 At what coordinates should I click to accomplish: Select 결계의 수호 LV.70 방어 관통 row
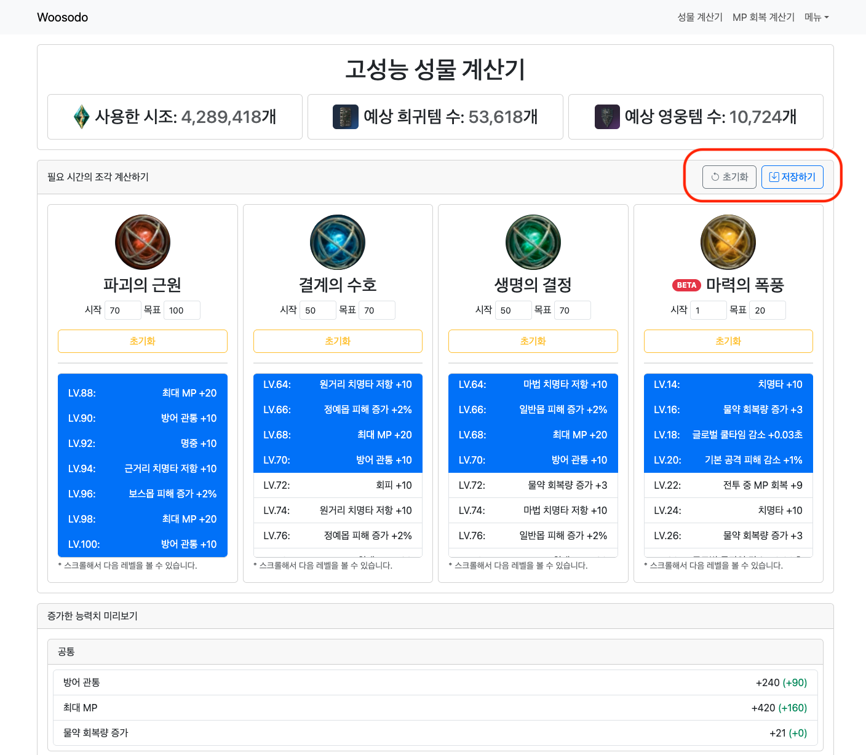click(338, 460)
